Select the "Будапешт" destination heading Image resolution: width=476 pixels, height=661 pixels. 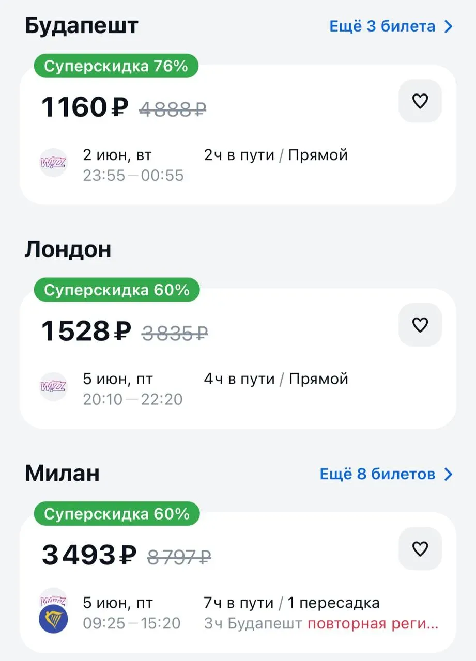[x=82, y=25]
